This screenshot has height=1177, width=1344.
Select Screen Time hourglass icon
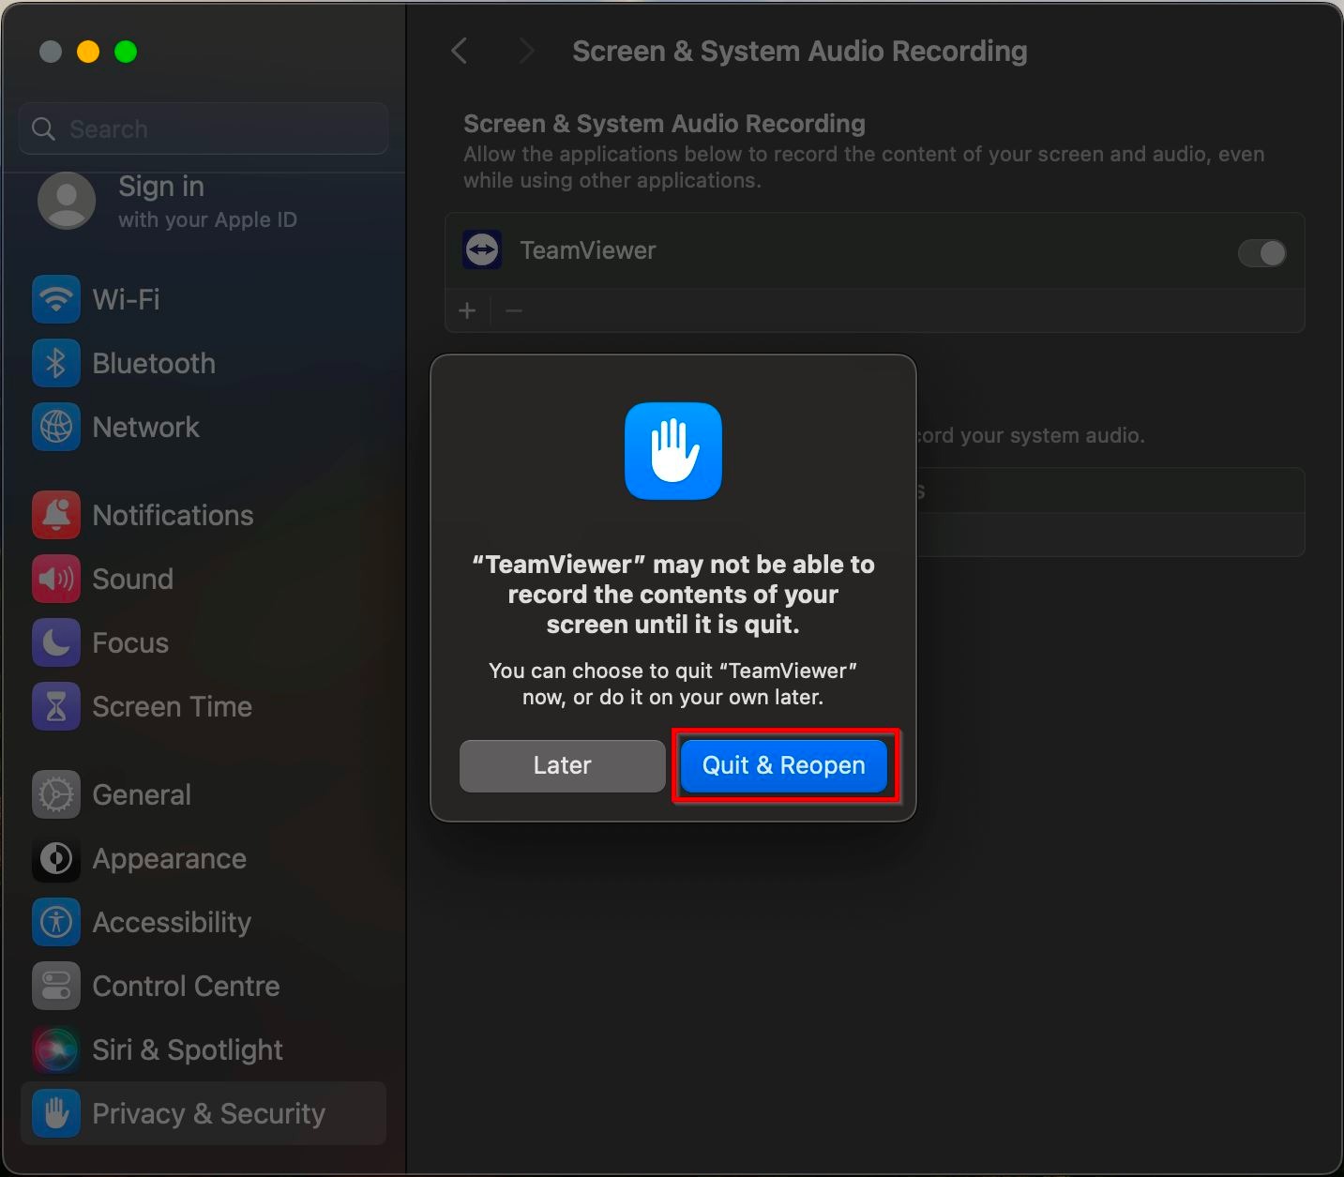click(56, 706)
